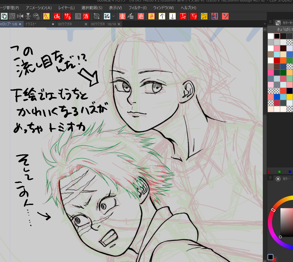This screenshot has width=293, height=262.
Task: Select the ャロップ* 1/8 canvas tab
Action: [11, 24]
